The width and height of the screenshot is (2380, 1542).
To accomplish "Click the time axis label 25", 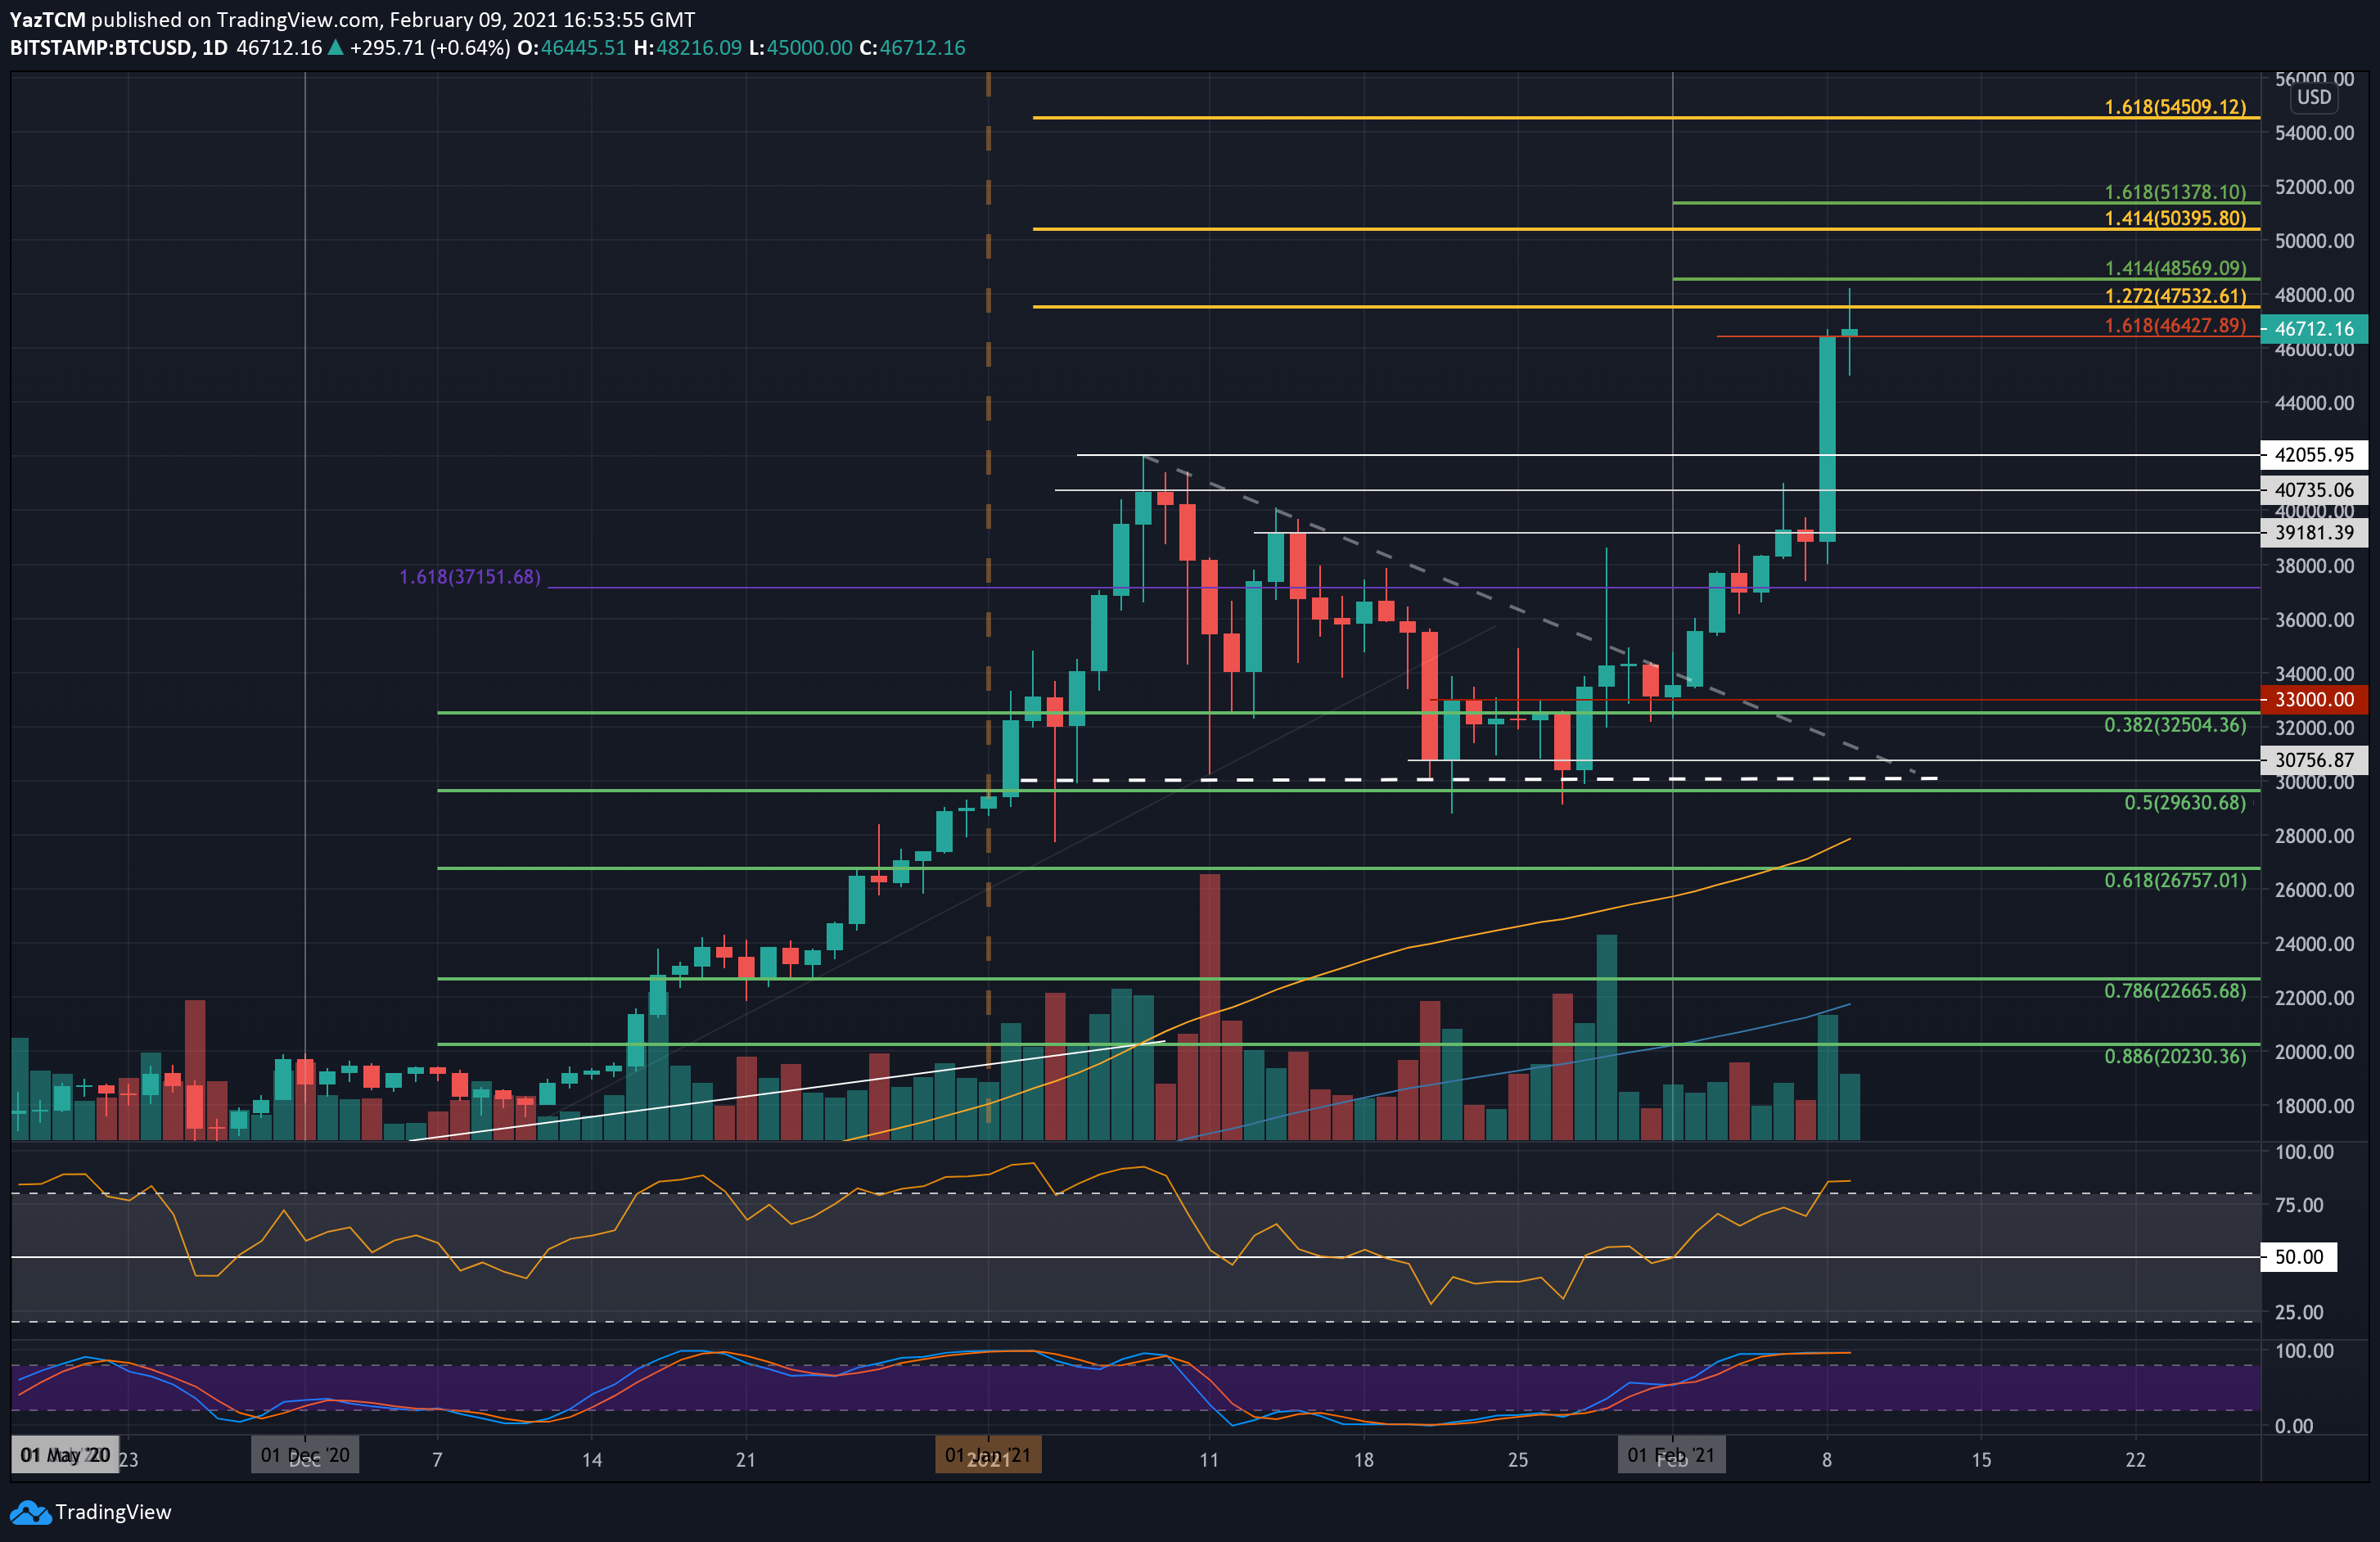I will tap(1517, 1459).
